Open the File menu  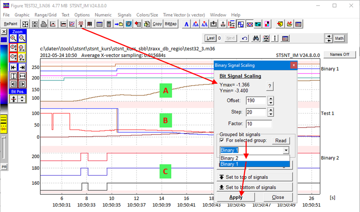(x=6, y=15)
